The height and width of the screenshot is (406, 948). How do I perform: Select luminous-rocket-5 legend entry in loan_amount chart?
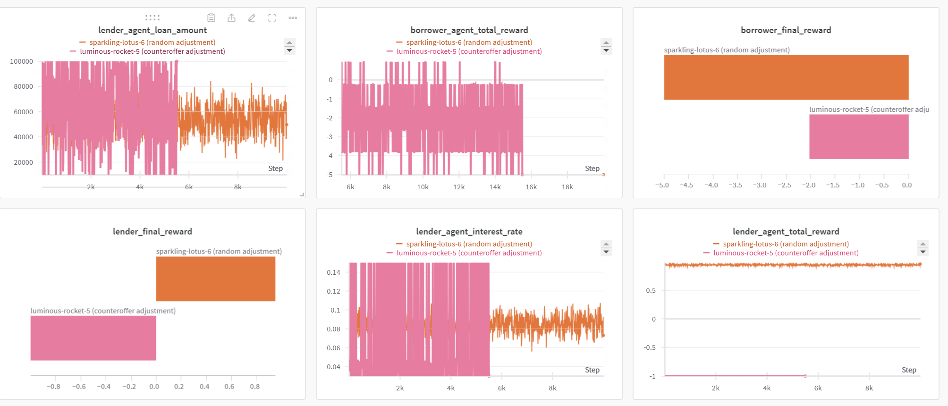coord(148,51)
